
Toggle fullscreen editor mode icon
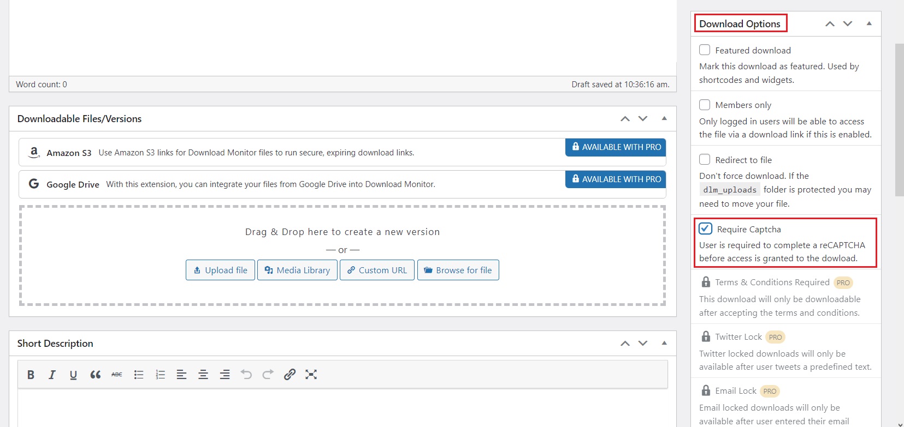tap(311, 375)
